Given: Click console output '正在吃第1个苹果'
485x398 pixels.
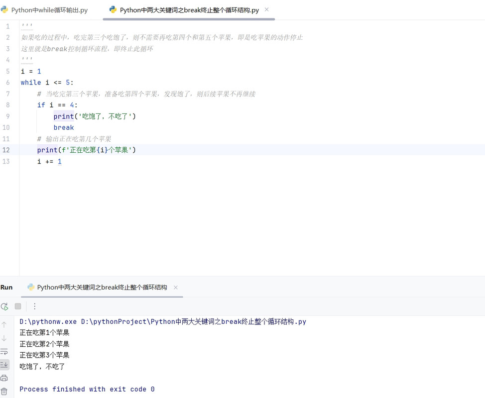Looking at the screenshot, I should pyautogui.click(x=44, y=333).
